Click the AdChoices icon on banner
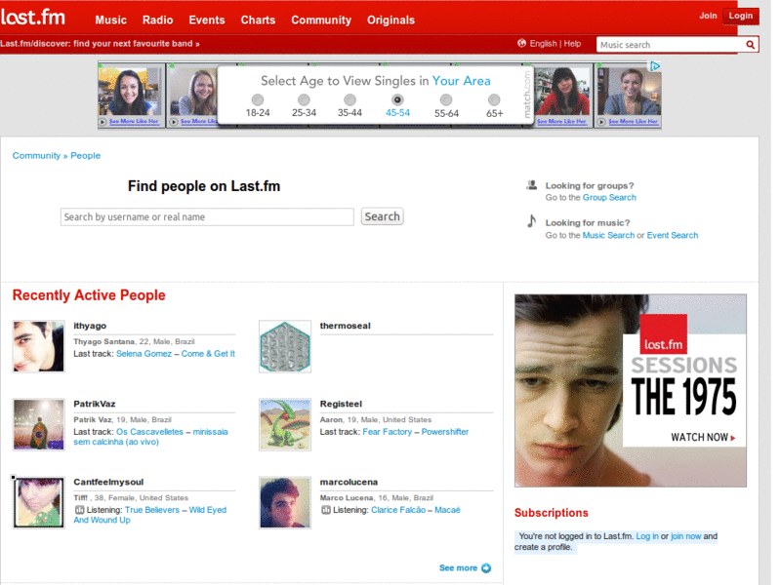 pyautogui.click(x=655, y=66)
